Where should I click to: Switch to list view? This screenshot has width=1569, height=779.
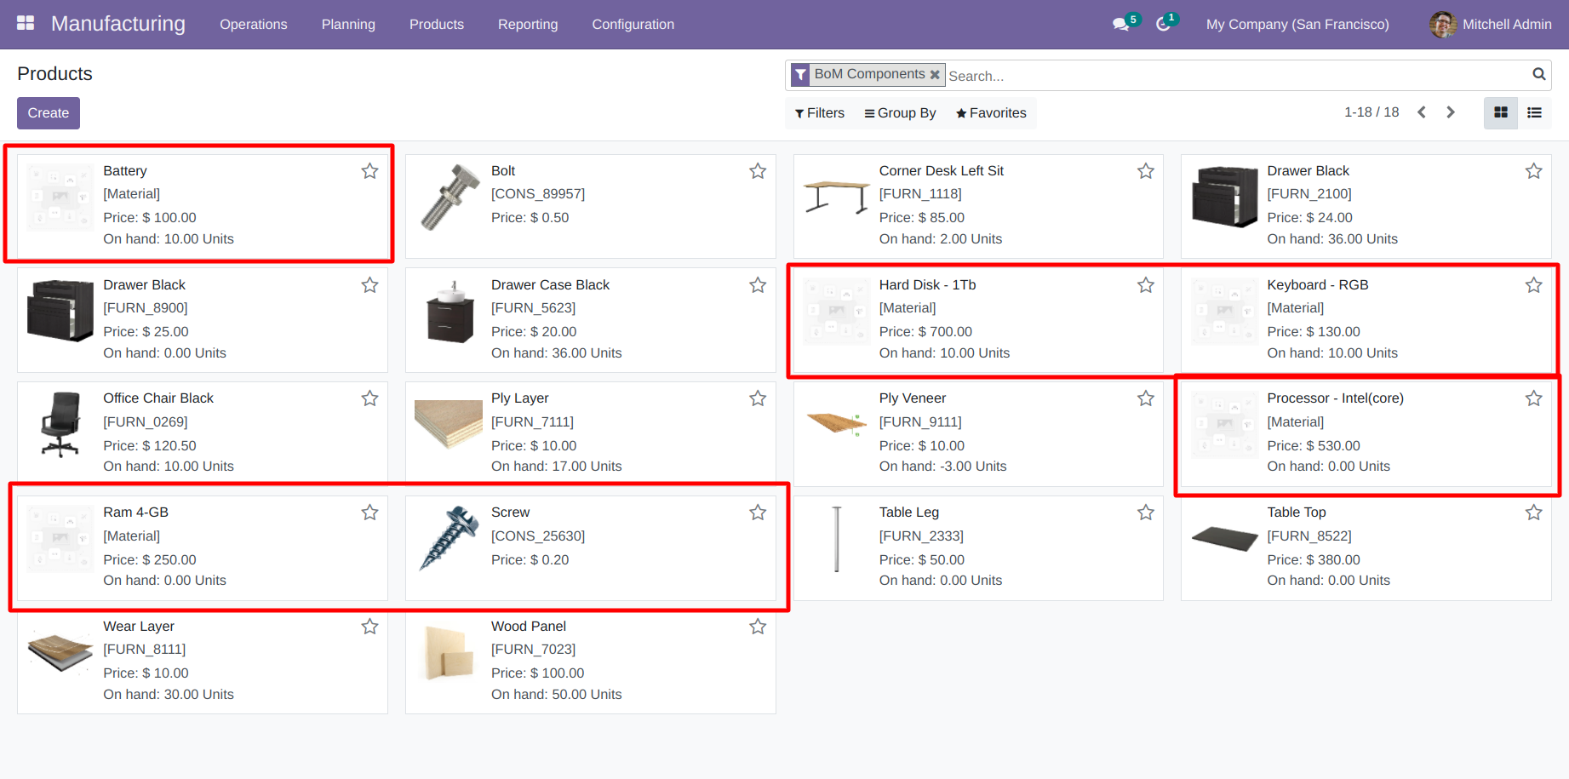click(1534, 112)
